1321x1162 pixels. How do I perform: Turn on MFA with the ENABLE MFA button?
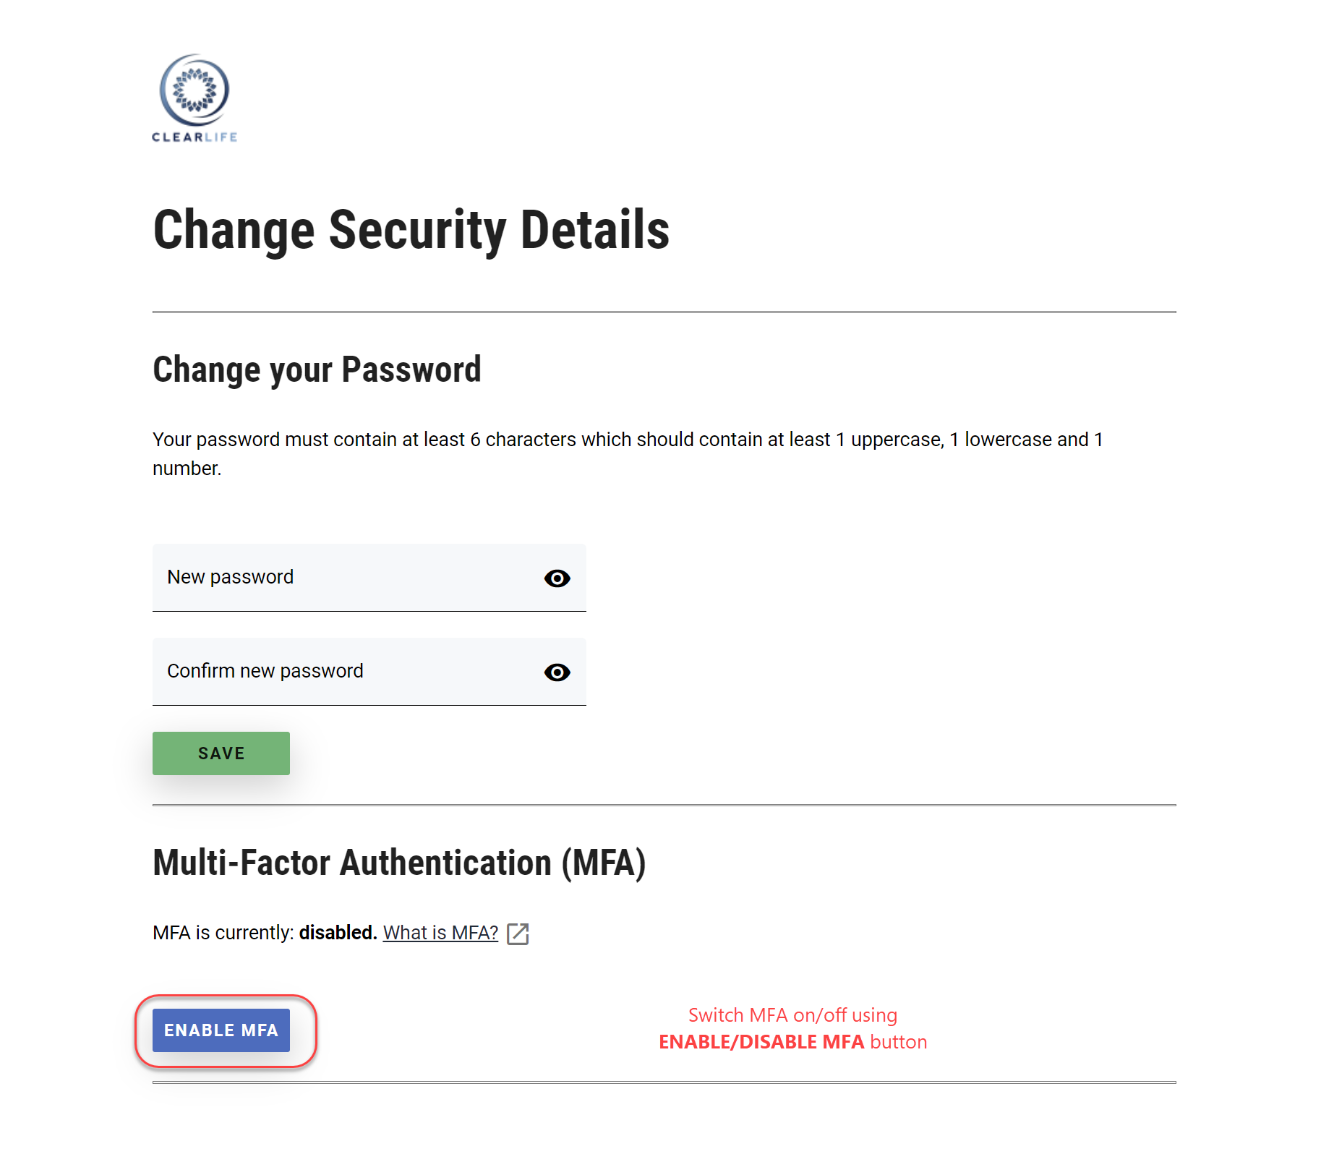click(x=221, y=1030)
